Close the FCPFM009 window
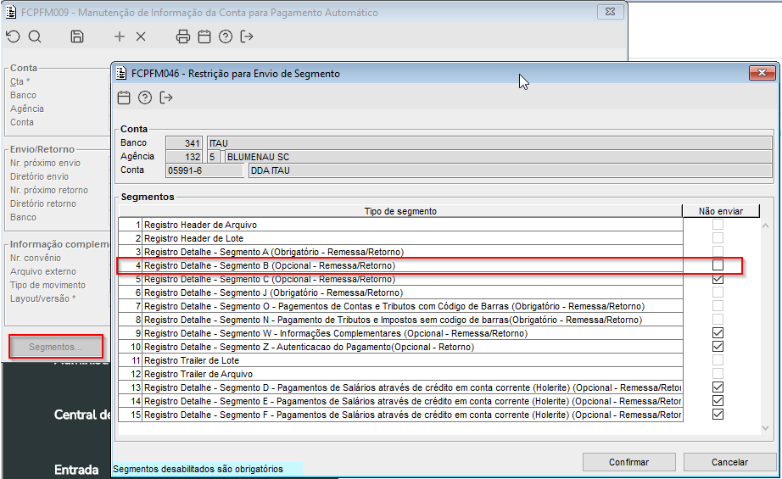Viewport: 782px width, 479px height. pyautogui.click(x=610, y=12)
